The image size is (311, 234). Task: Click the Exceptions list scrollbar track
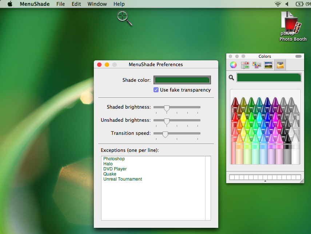(208, 188)
